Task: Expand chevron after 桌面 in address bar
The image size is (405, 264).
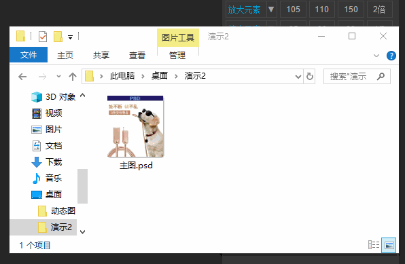Action: pos(176,77)
